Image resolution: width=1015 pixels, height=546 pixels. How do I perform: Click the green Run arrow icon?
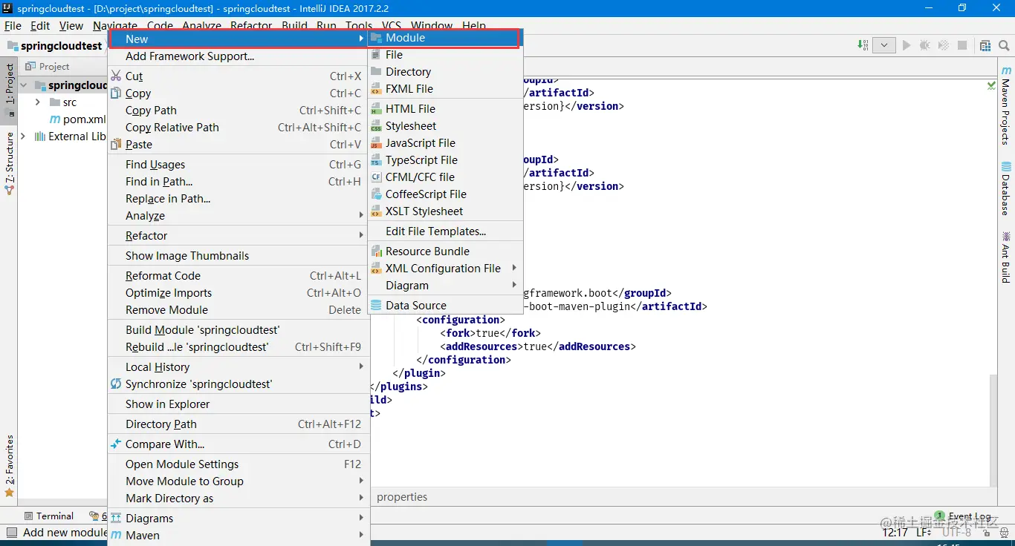tap(907, 45)
